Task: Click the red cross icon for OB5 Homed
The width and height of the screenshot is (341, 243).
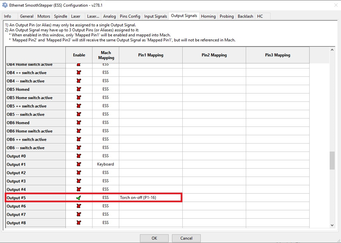Action: (x=79, y=89)
